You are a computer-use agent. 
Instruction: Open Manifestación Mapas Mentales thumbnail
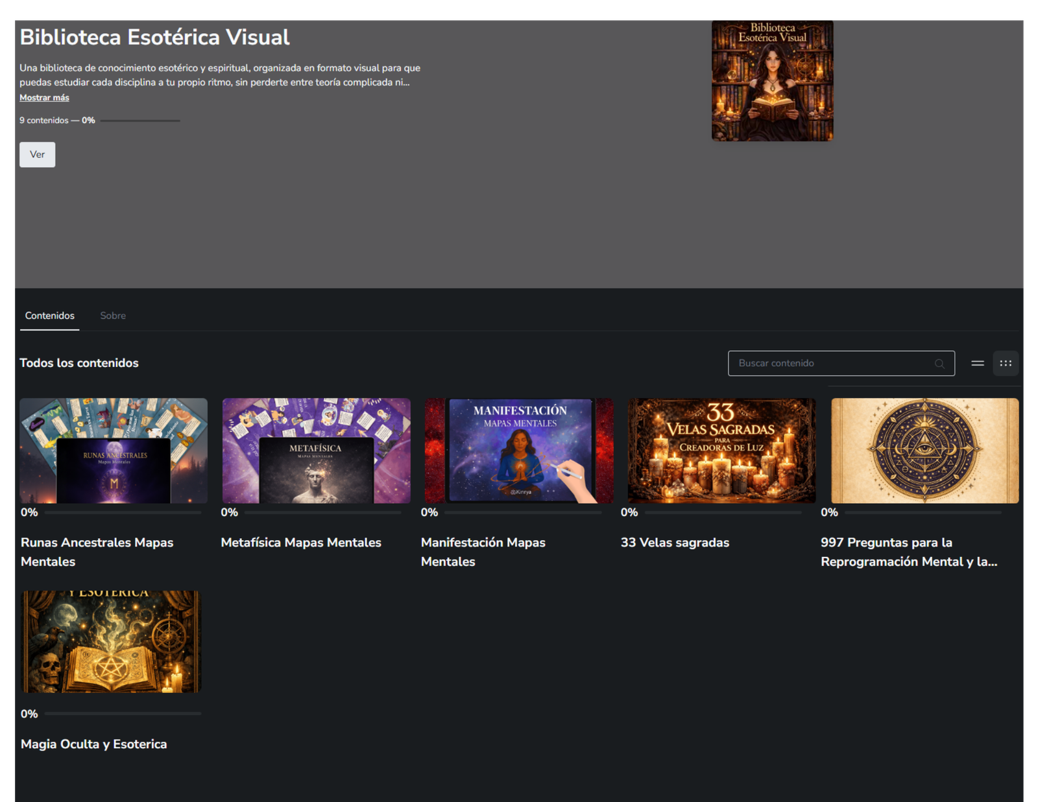tap(519, 451)
